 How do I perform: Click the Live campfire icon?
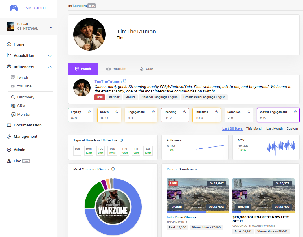coord(9,161)
